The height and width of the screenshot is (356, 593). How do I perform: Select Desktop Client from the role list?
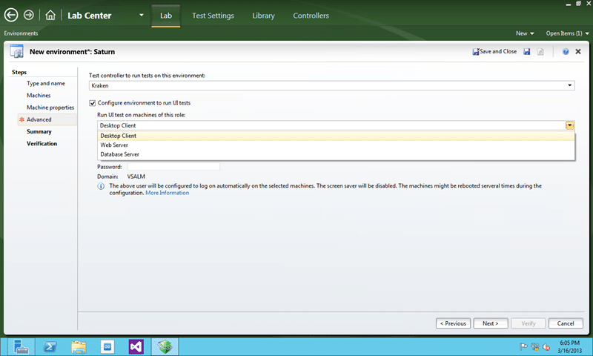point(337,136)
